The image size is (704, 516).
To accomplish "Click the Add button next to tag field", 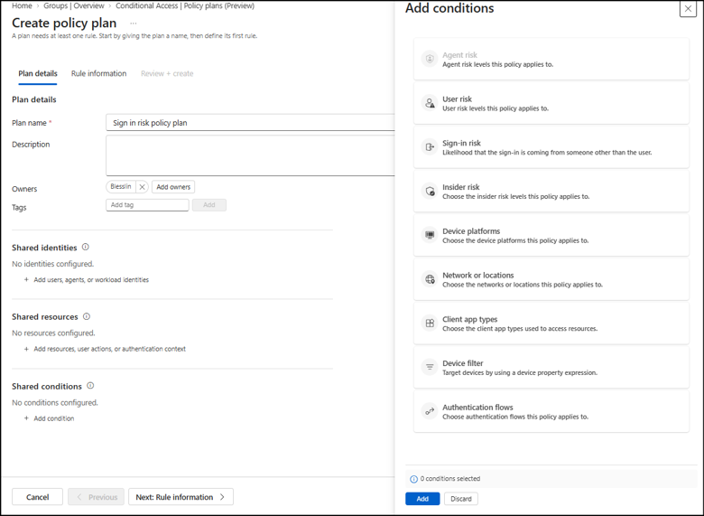I will coord(209,205).
